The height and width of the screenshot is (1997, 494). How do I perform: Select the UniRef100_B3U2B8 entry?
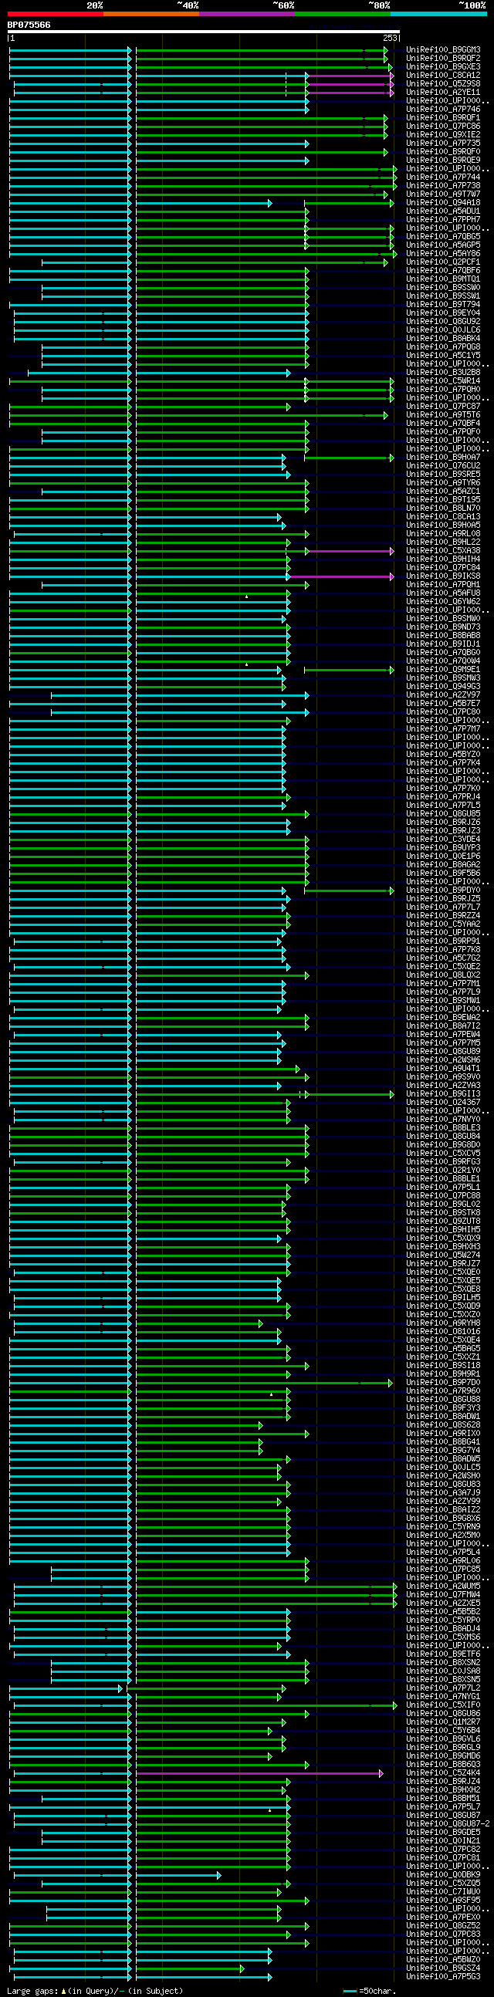click(x=443, y=373)
